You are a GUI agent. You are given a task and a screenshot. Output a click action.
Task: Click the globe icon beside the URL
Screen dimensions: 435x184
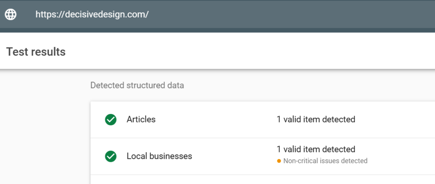[x=11, y=14]
